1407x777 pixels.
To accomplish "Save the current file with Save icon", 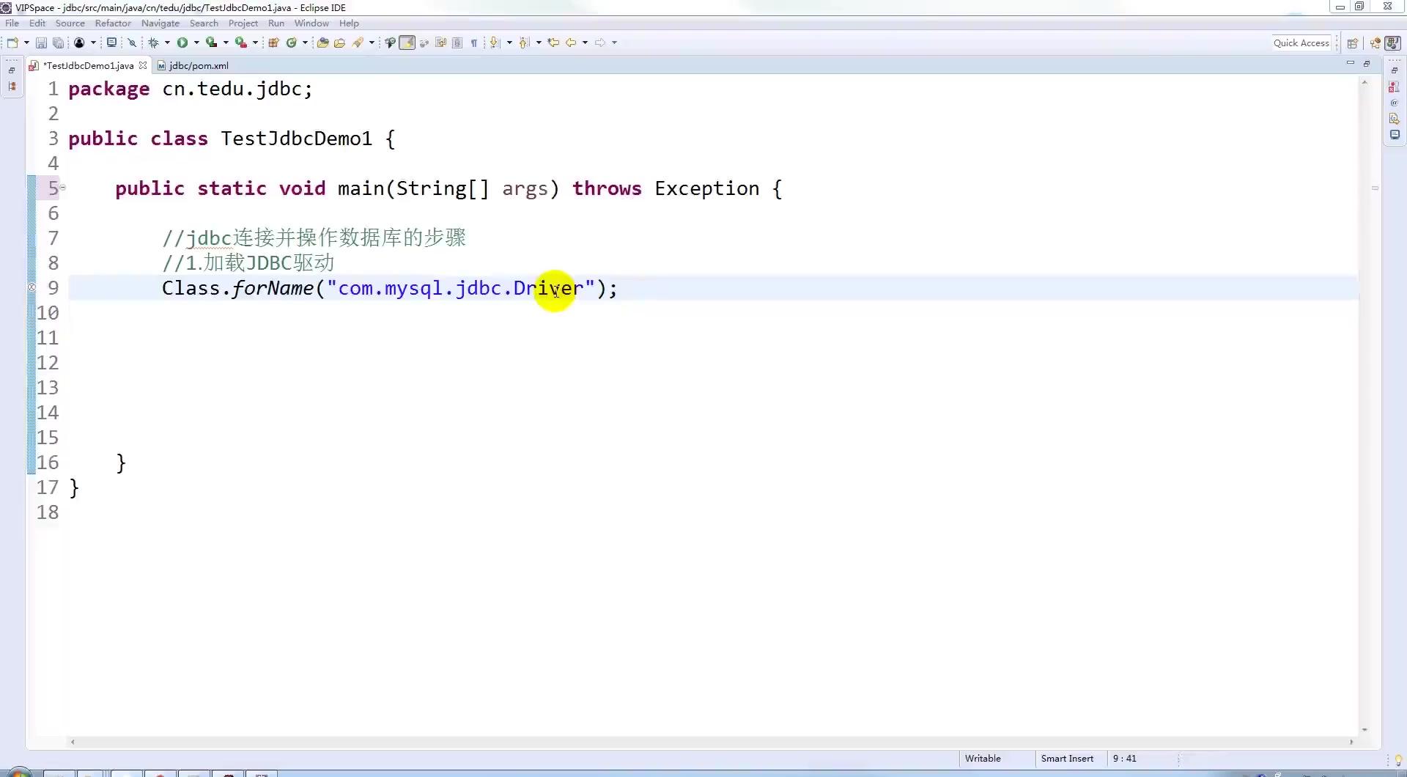I will 41,43.
